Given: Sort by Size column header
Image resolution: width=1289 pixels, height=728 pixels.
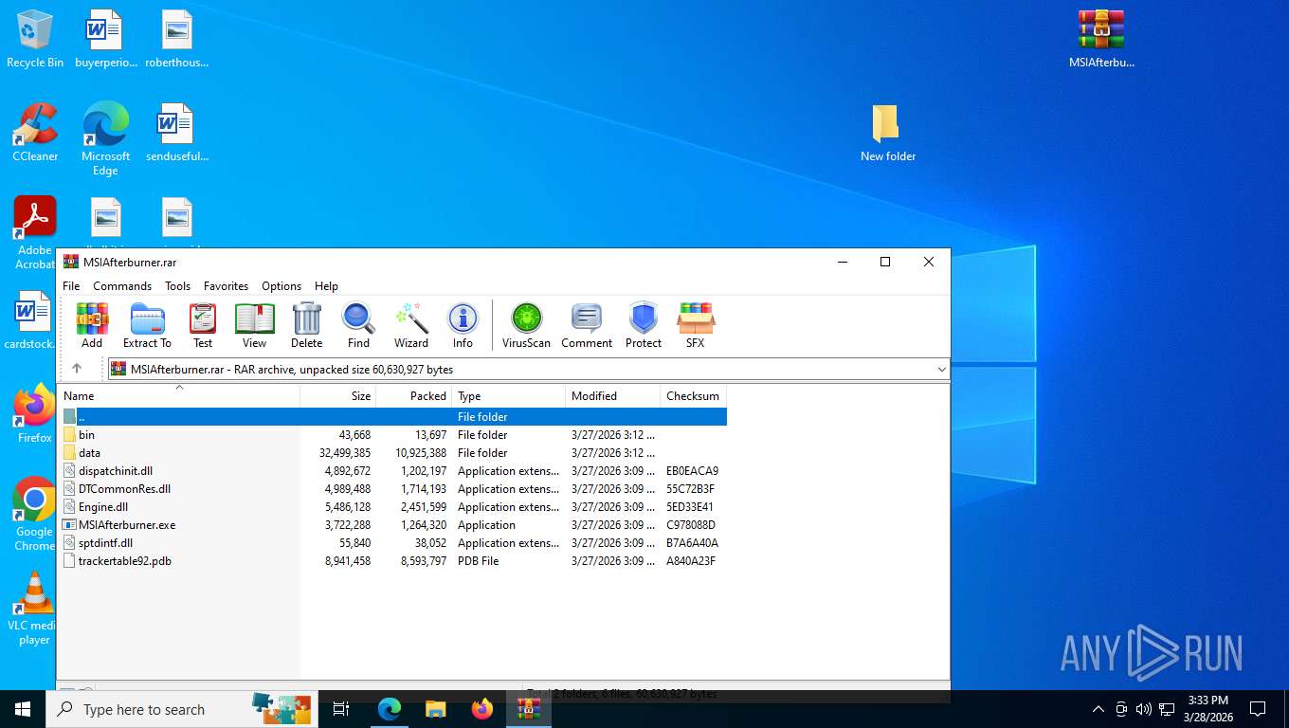Looking at the screenshot, I should pyautogui.click(x=338, y=396).
